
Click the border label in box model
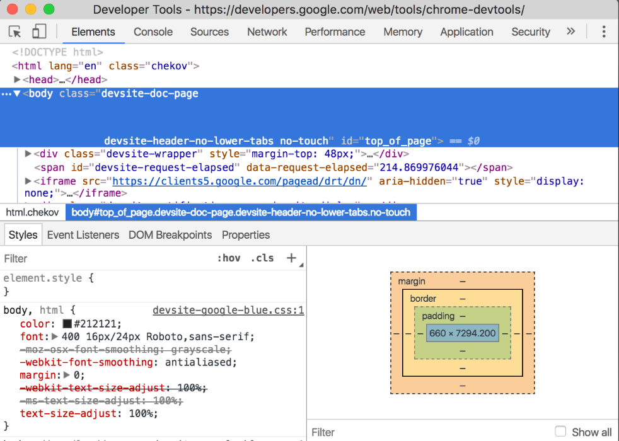pos(423,299)
